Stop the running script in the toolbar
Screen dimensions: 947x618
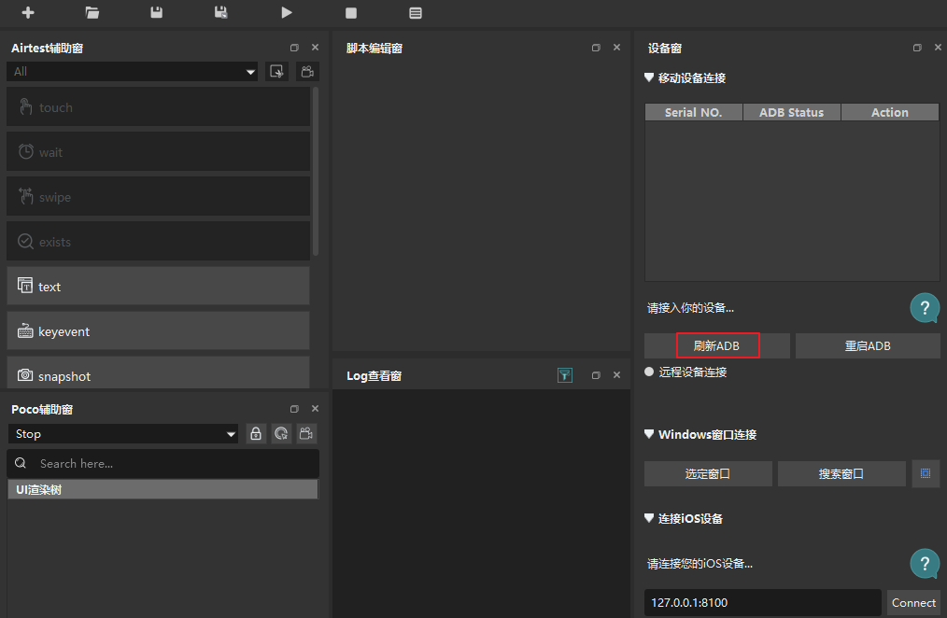351,13
